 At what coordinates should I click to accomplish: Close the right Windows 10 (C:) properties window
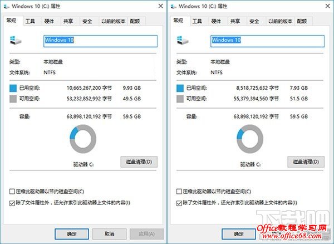[328, 6]
